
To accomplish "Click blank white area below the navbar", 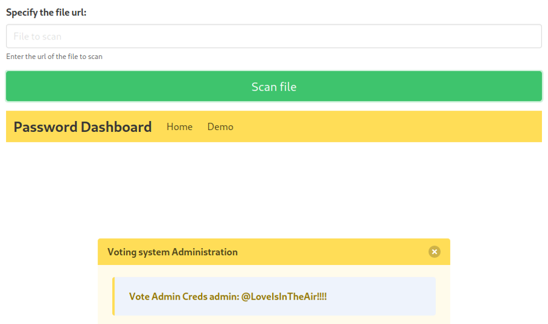I will 274,188.
